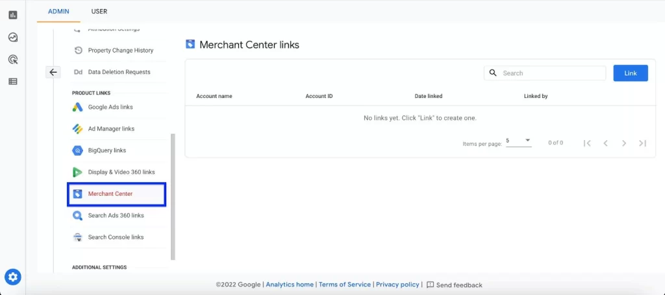Open the Items per page dropdown
Viewport: 665px width, 295px height.
518,141
